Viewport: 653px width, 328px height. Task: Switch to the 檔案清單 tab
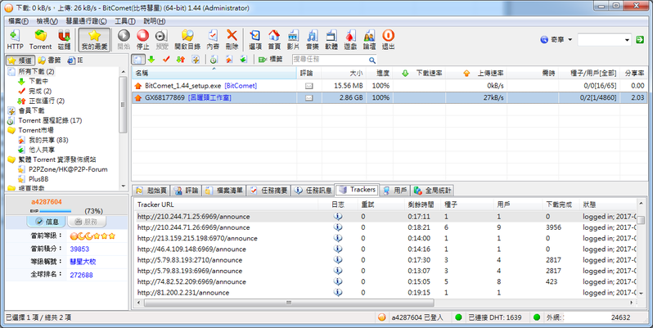click(x=224, y=191)
